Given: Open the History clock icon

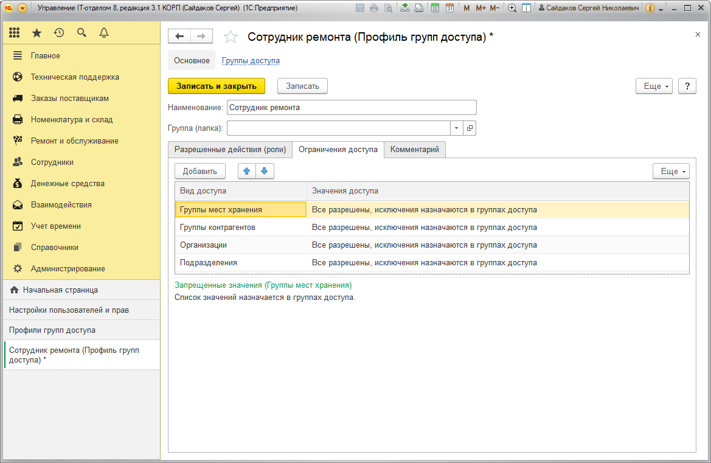Looking at the screenshot, I should [59, 33].
